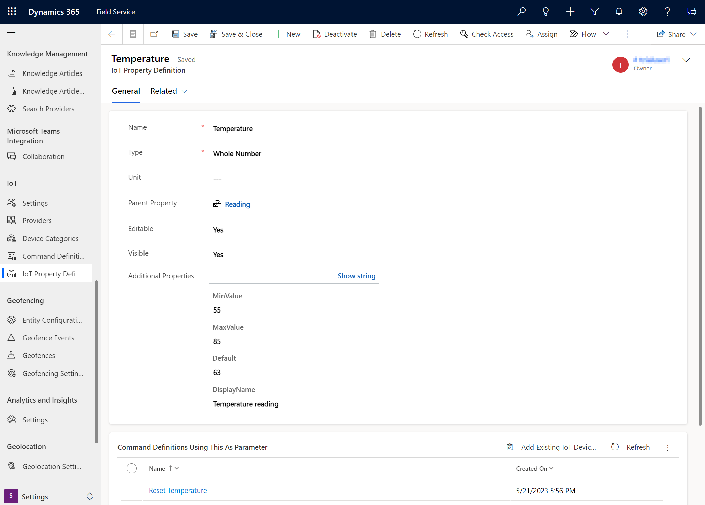The width and height of the screenshot is (705, 505).
Task: Toggle the navigation menu collapse button
Action: (x=11, y=34)
